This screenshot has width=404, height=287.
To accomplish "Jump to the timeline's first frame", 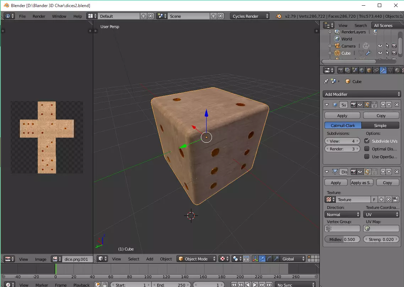I will pos(234,285).
